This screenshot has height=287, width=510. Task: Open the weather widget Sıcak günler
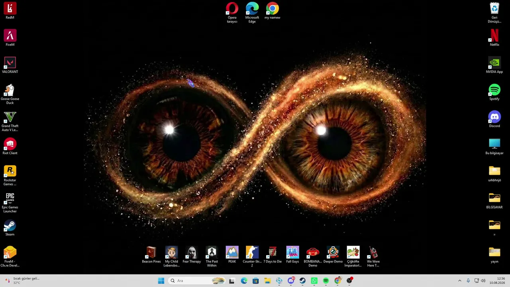22,281
